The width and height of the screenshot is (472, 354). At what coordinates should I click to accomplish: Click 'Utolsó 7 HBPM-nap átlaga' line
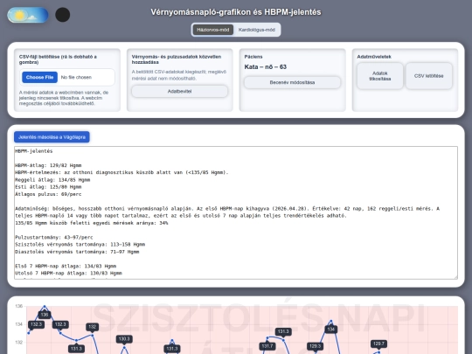click(69, 274)
